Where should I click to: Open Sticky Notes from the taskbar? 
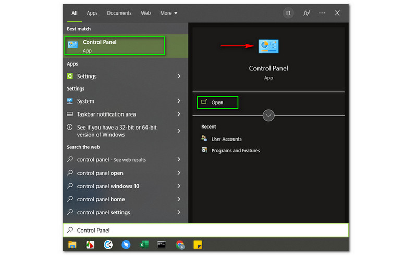(x=198, y=244)
